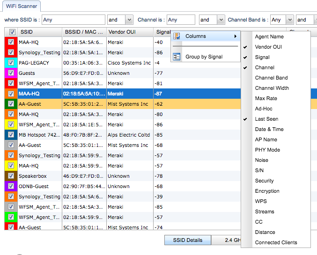The image size is (317, 255).
Task: Enable the Encryption column
Action: [x=267, y=191]
